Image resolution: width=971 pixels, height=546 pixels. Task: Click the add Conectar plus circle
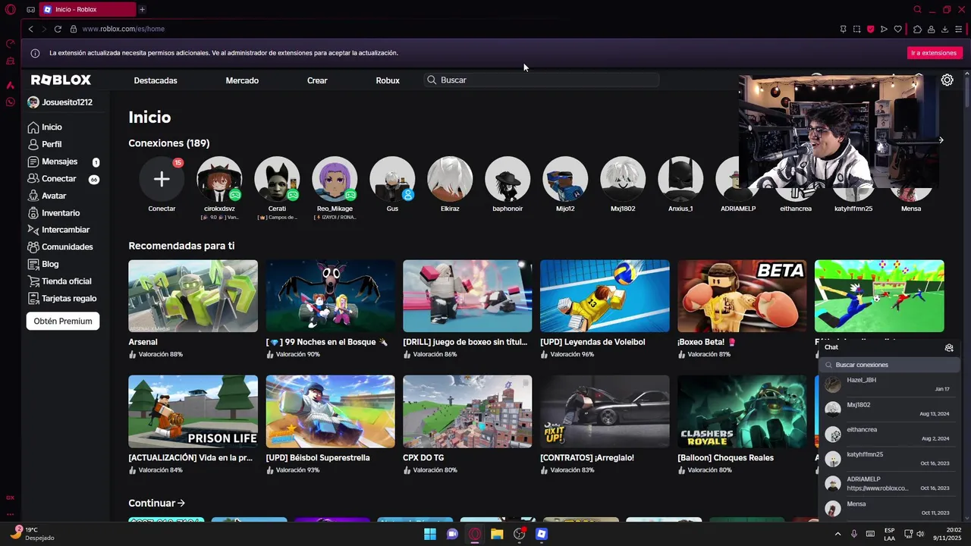click(x=162, y=179)
